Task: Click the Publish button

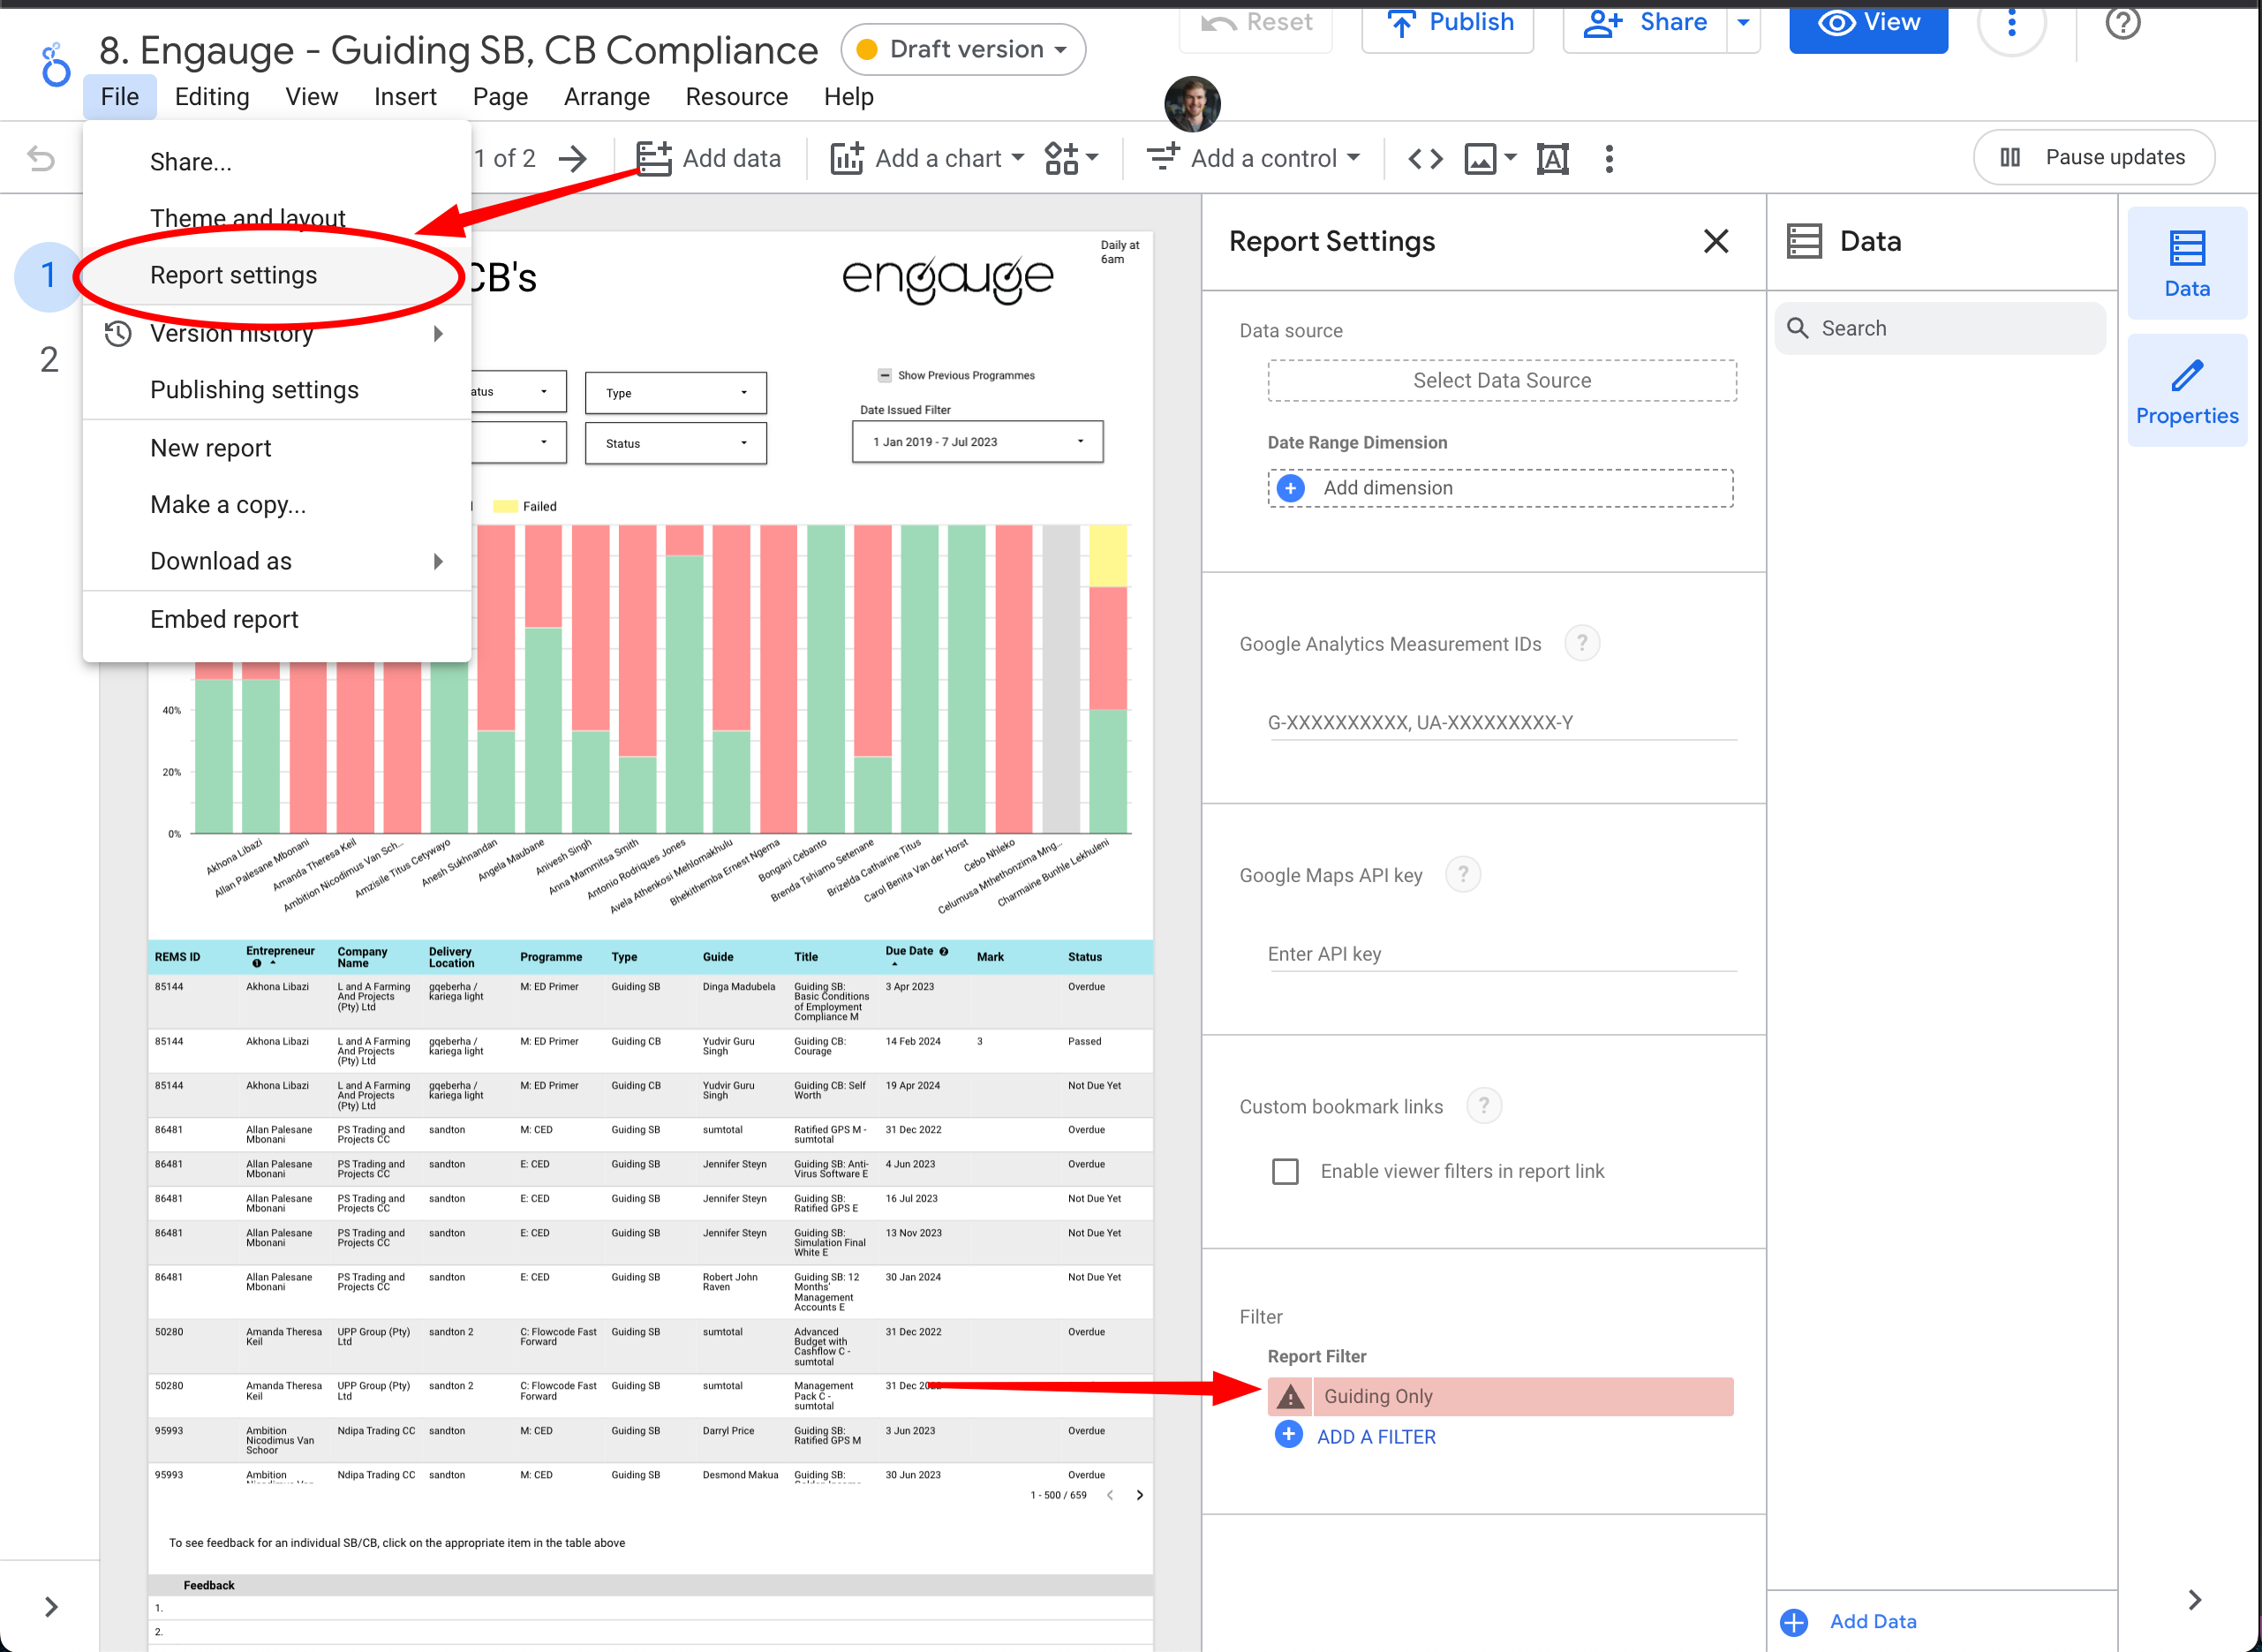Action: point(1448,23)
